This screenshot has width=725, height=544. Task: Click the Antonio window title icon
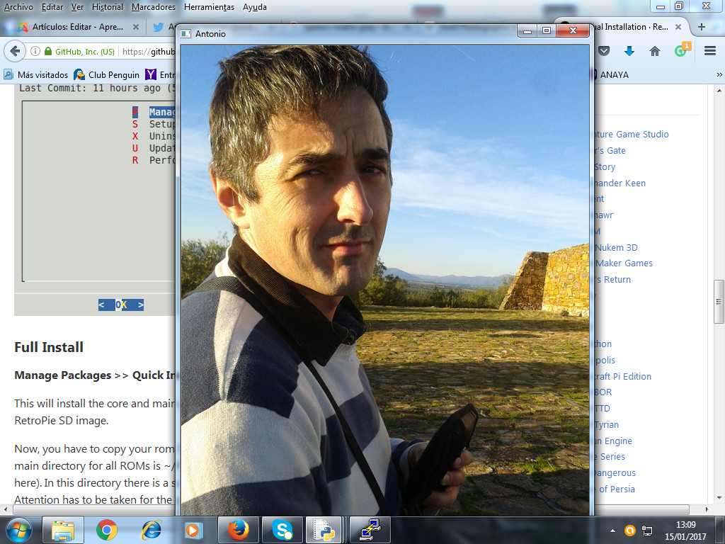(186, 33)
